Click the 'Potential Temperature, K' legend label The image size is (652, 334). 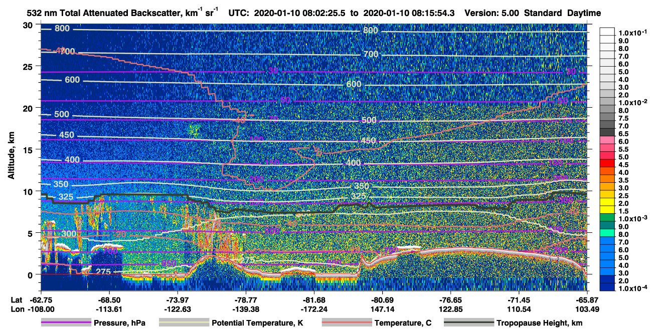click(x=257, y=323)
